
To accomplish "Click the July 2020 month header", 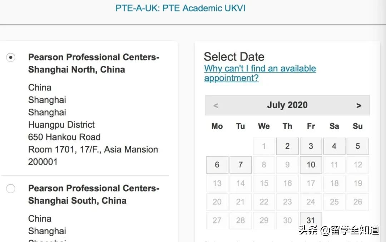I will [287, 105].
